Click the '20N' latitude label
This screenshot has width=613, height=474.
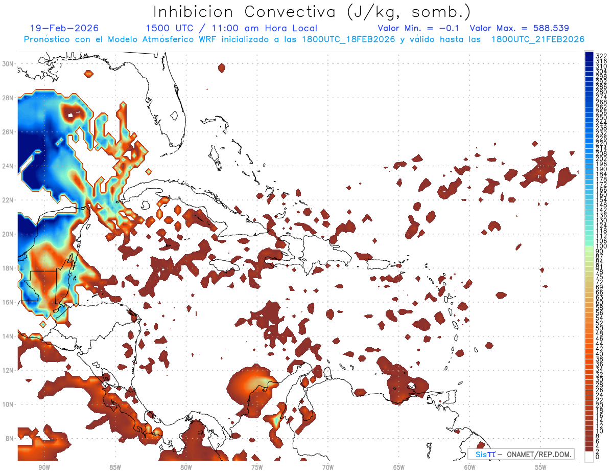pos(7,234)
